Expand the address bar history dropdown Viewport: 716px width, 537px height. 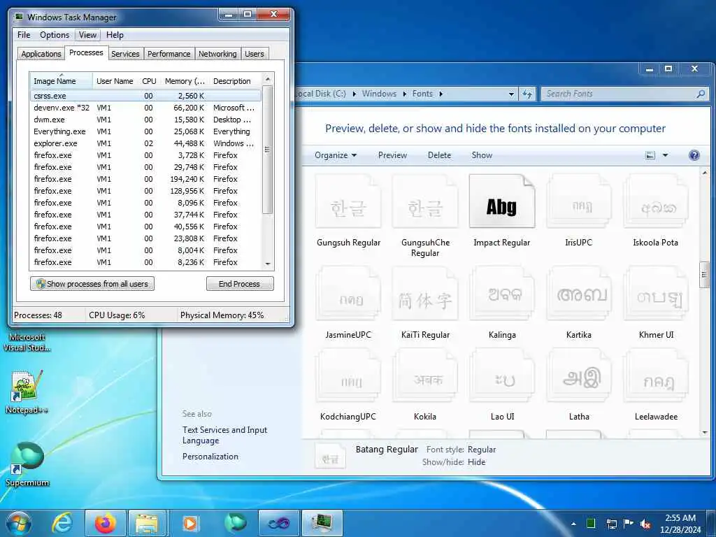[x=511, y=94]
